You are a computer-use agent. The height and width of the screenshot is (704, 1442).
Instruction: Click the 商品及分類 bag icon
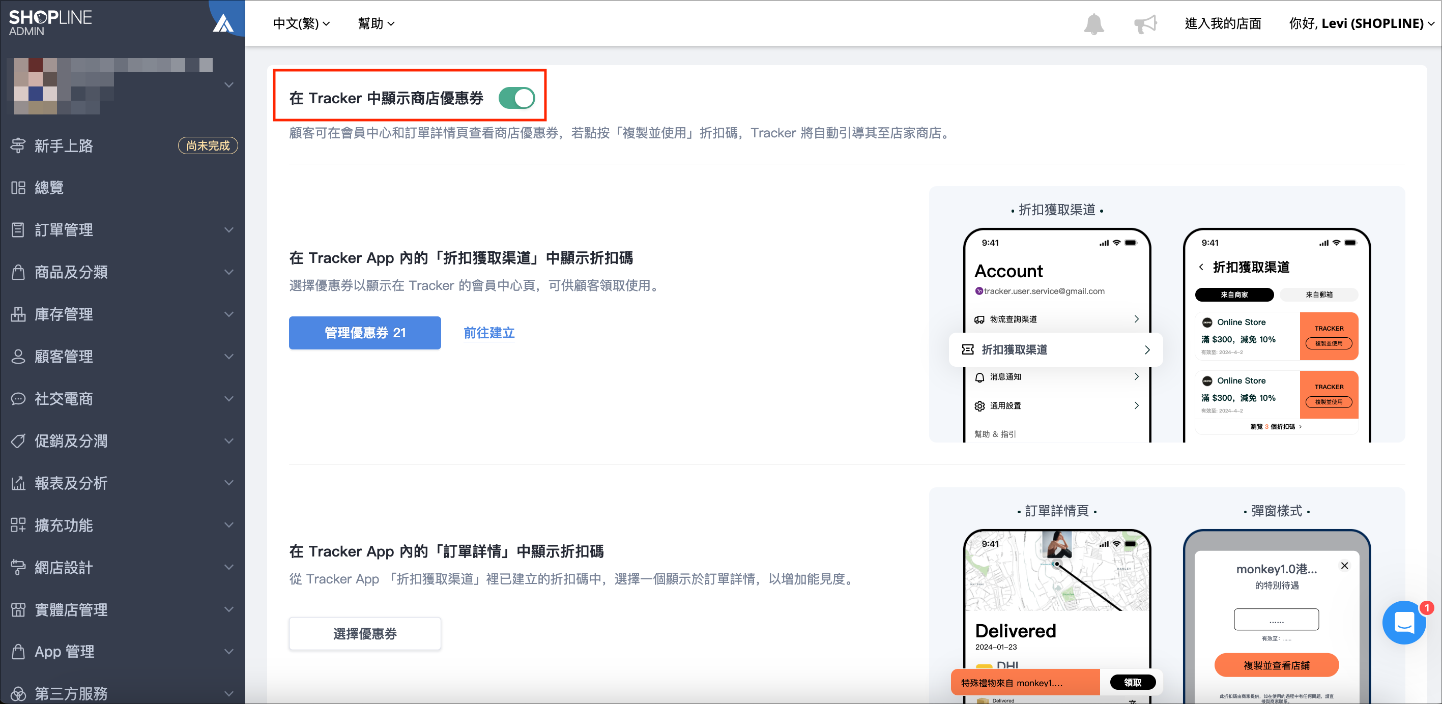(18, 272)
